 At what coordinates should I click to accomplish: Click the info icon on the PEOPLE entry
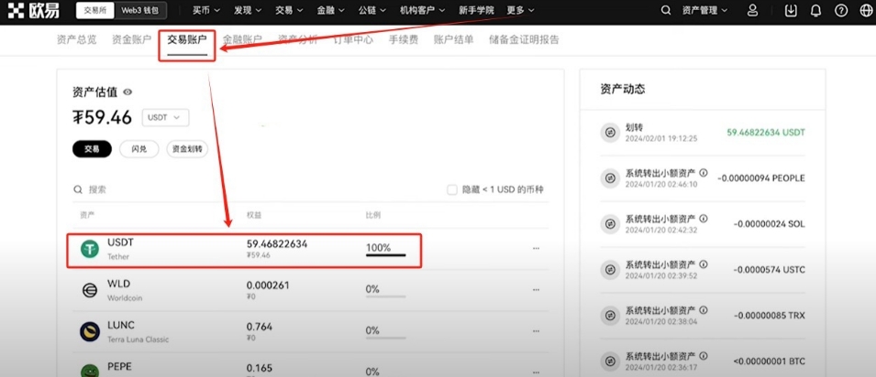pyautogui.click(x=704, y=173)
